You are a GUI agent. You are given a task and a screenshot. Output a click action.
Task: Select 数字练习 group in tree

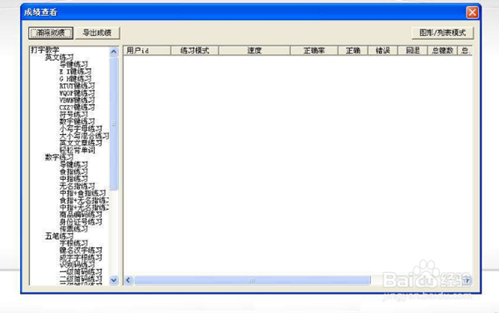[59, 157]
